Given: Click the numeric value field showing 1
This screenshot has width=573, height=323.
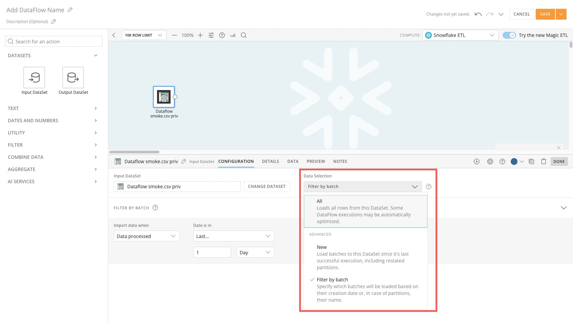Looking at the screenshot, I should [212, 252].
